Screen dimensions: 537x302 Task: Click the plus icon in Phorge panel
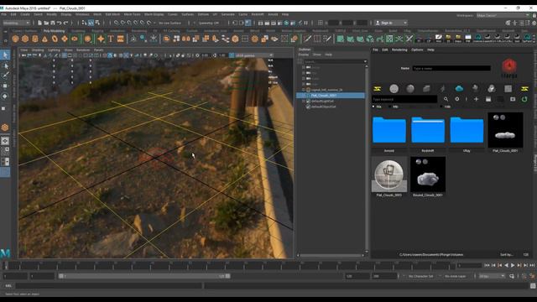[x=476, y=99]
